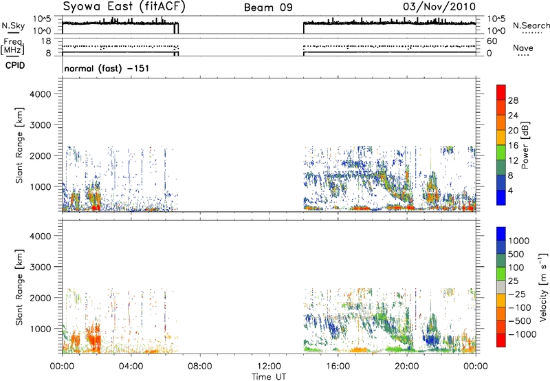Pick the bottom red swatch of the velocity colorbar
Viewport: 550px width, 381px height.
tap(501, 340)
